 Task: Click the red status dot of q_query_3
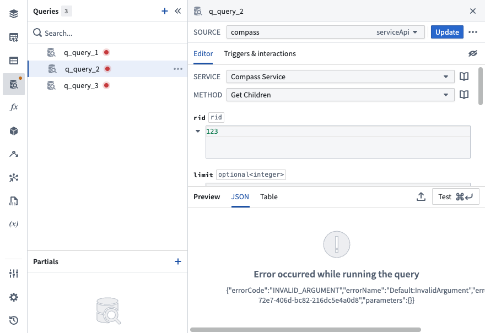tap(106, 85)
